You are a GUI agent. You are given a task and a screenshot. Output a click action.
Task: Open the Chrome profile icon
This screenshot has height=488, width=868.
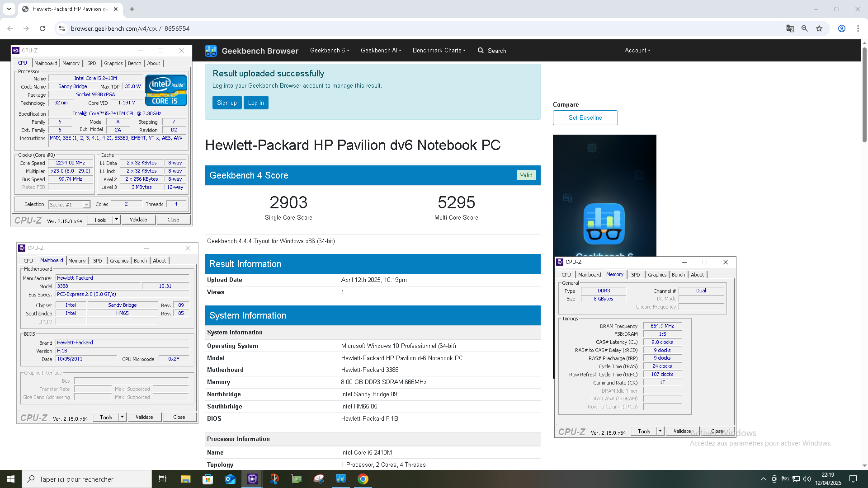(x=842, y=28)
